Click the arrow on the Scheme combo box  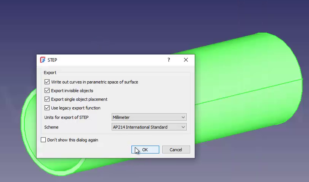point(183,127)
